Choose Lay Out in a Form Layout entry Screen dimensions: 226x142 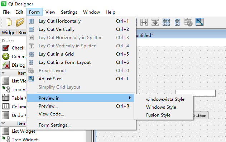(81, 62)
